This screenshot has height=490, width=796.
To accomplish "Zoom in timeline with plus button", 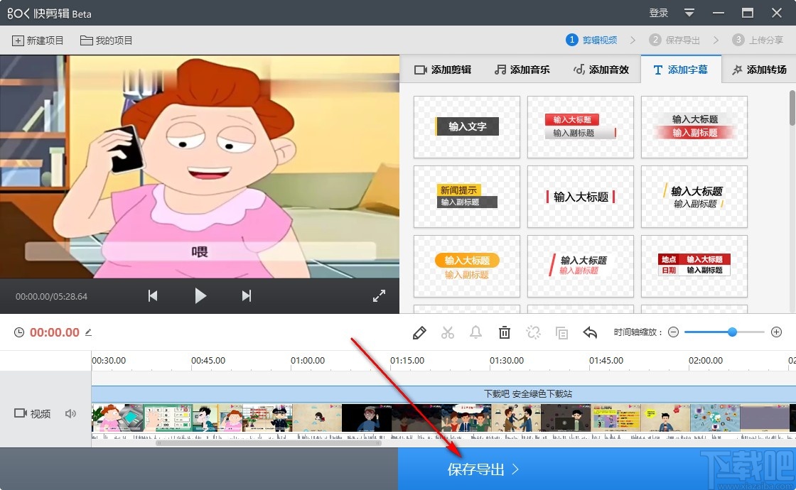I will pos(776,332).
